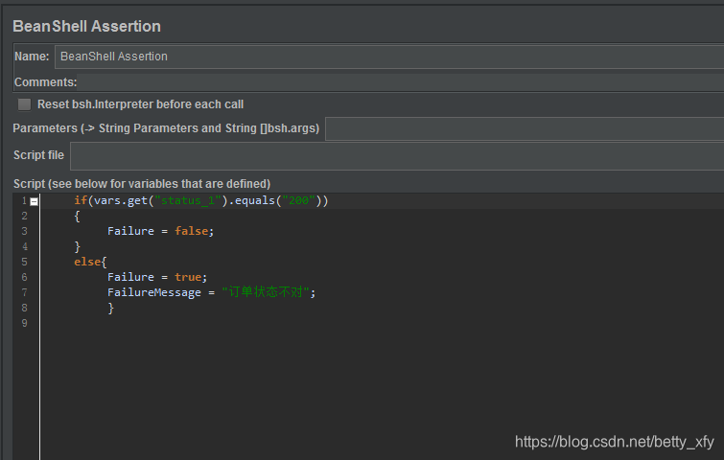
Task: Click the blog.csdn.net watermark link
Action: (615, 442)
